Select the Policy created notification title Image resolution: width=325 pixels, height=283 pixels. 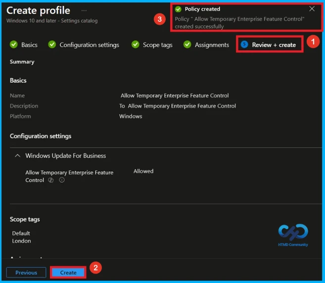(x=202, y=9)
